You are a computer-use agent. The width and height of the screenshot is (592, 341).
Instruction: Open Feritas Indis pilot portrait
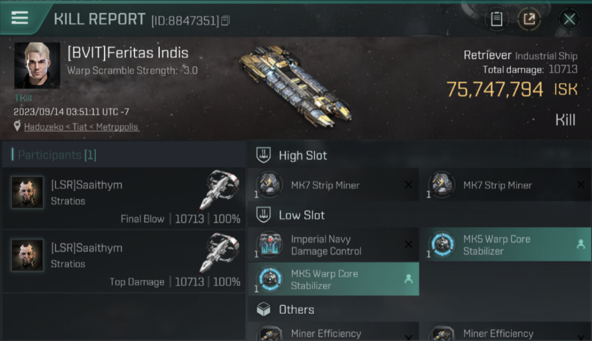(37, 65)
